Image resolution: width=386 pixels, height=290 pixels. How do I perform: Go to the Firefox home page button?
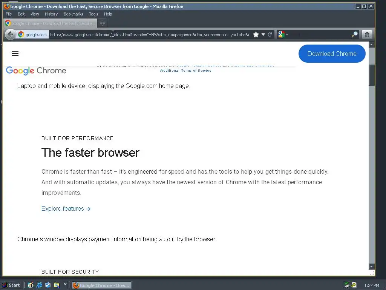click(367, 34)
